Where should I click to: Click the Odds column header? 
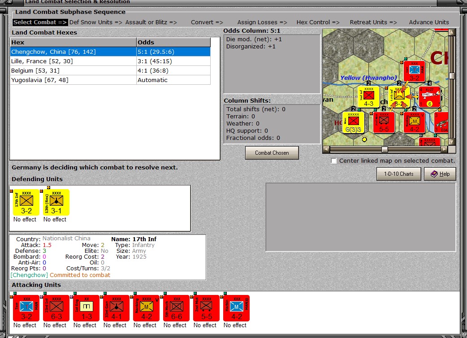[173, 42]
